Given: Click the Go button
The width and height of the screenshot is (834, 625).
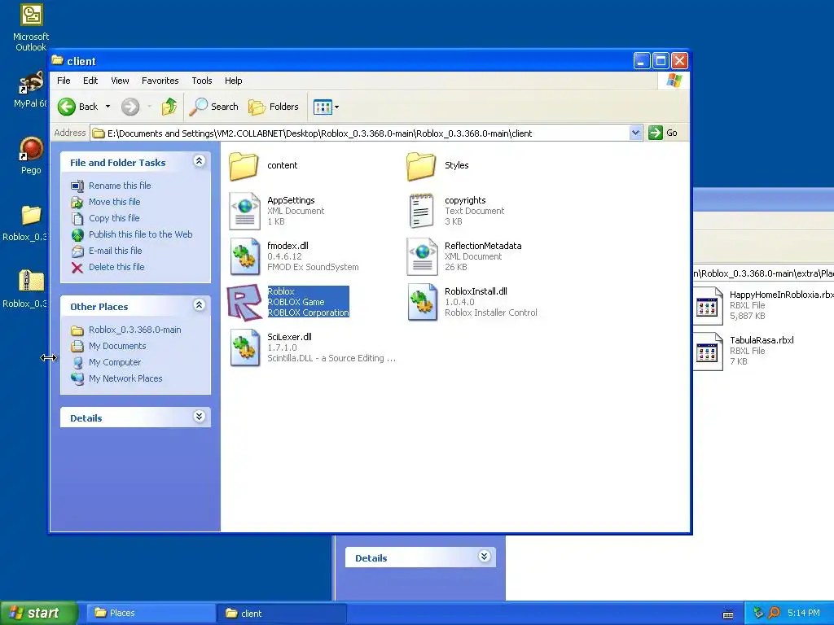Looking at the screenshot, I should pos(663,133).
